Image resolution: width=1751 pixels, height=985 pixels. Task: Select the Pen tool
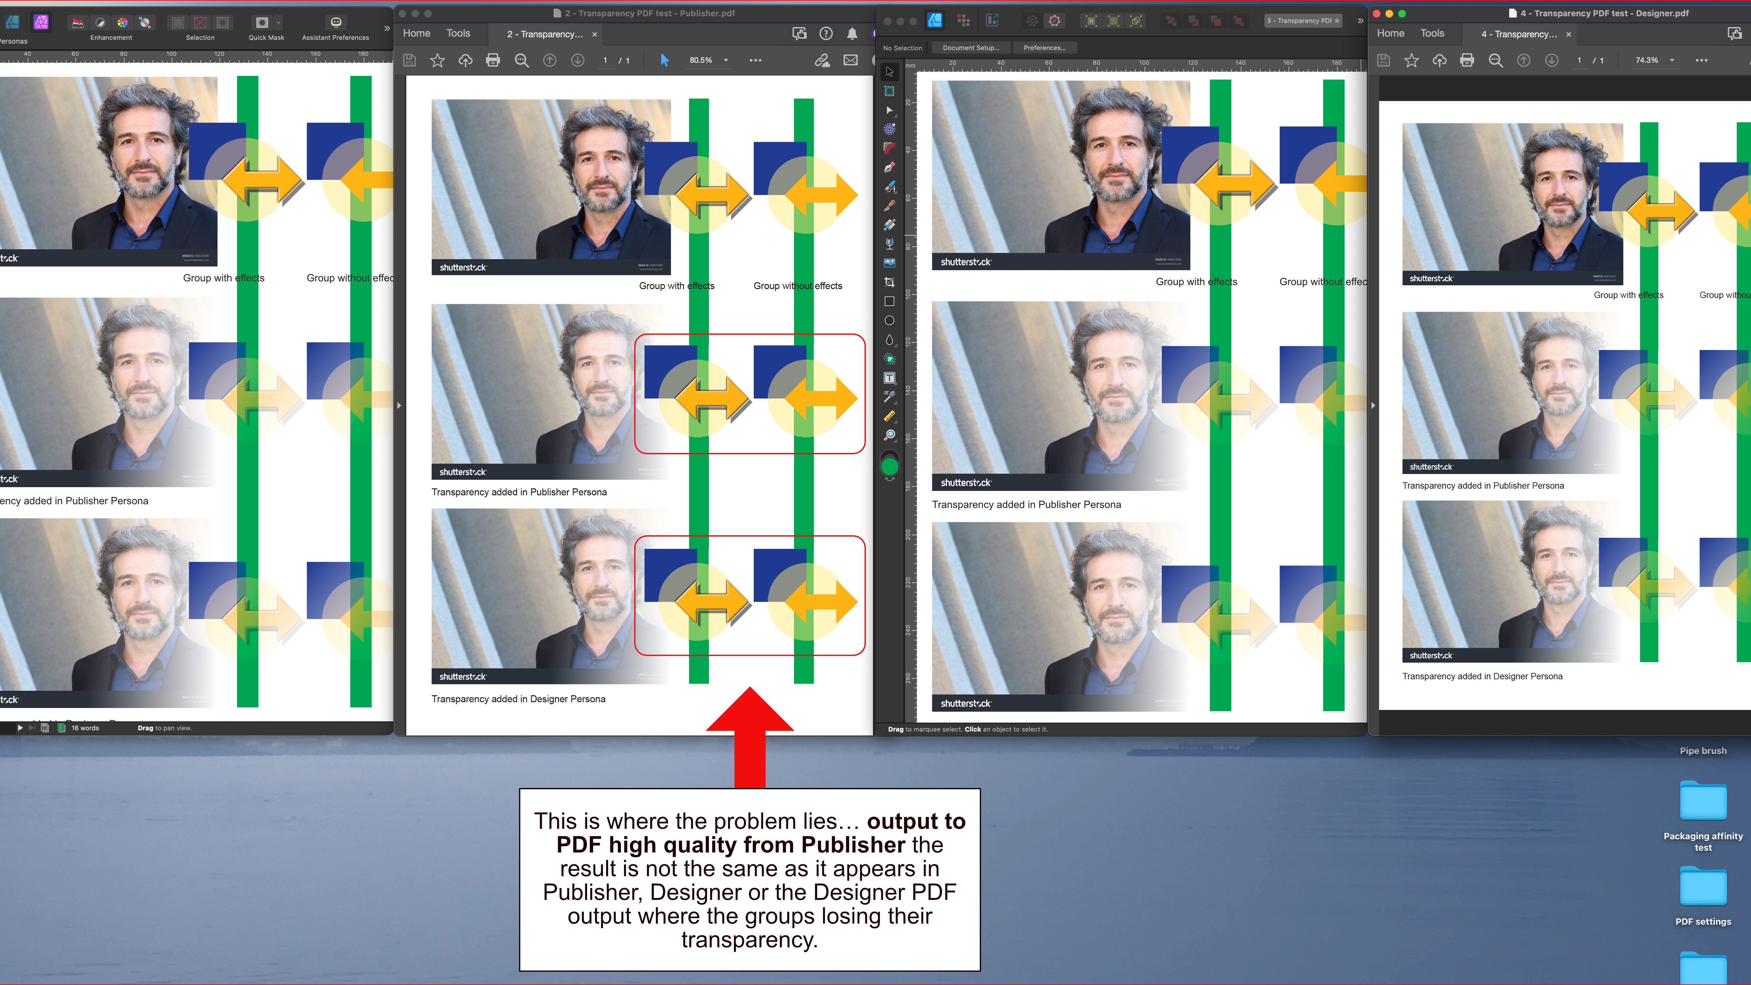coord(889,167)
